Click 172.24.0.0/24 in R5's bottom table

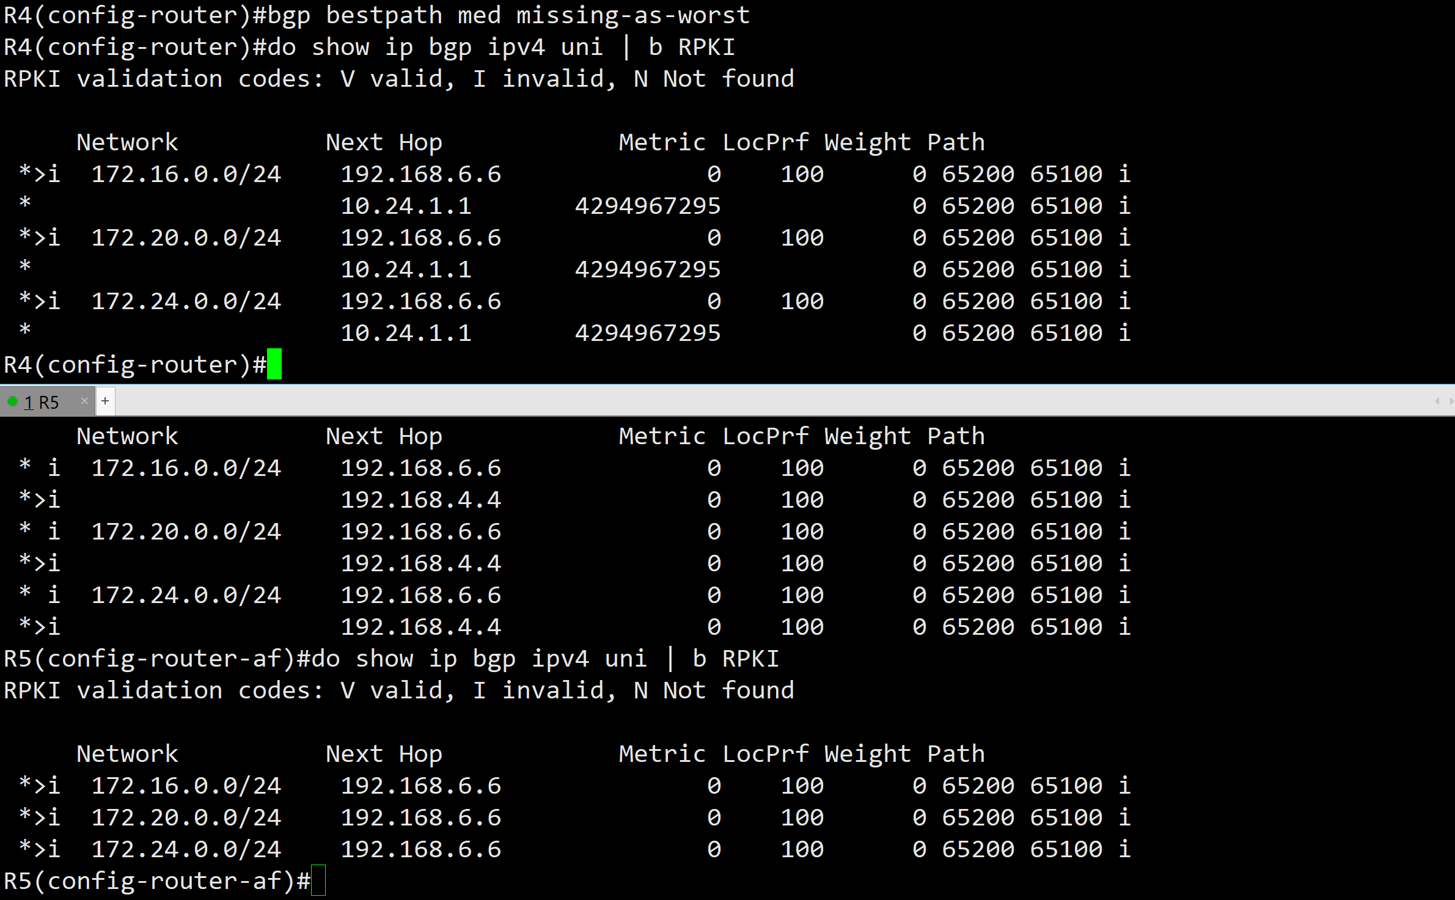click(x=186, y=849)
